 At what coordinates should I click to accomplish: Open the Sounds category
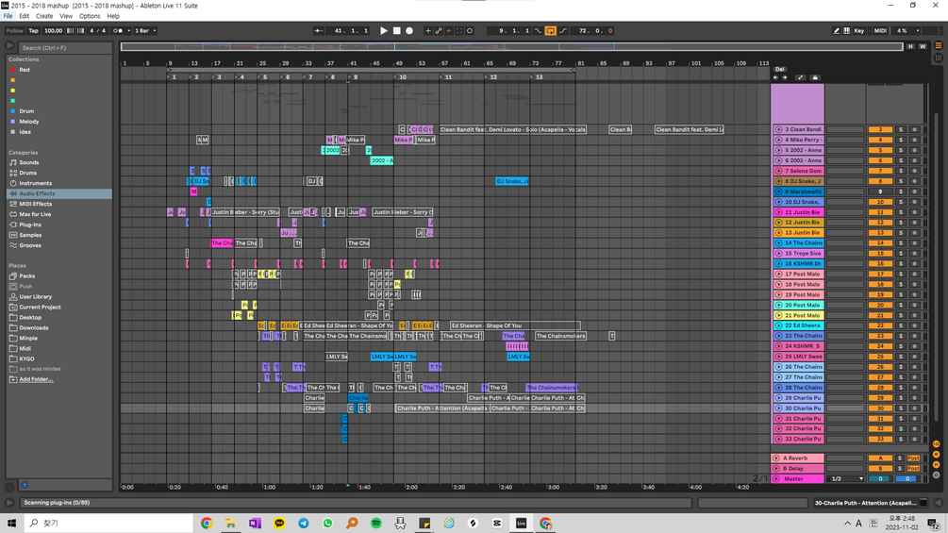[29, 162]
